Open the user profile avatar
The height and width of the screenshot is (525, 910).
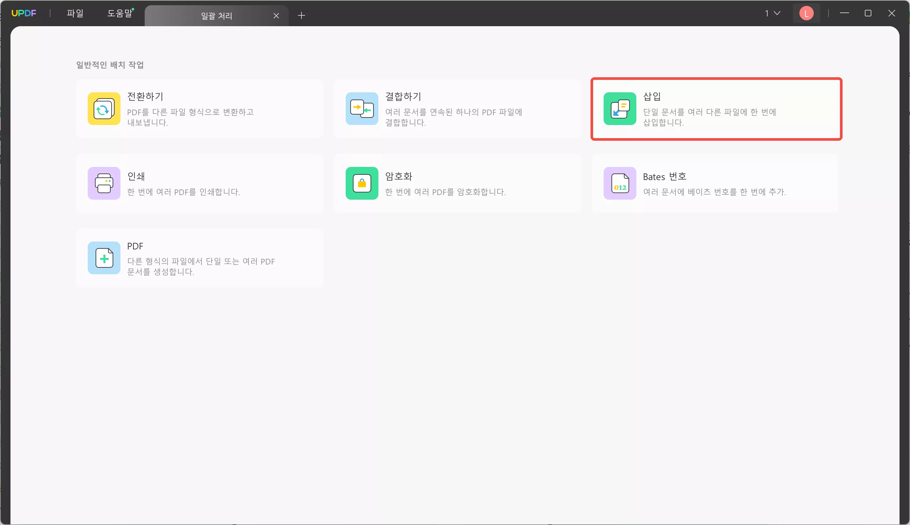point(806,13)
